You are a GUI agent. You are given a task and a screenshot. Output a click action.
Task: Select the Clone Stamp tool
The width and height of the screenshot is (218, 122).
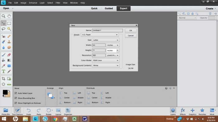(x=9, y=42)
